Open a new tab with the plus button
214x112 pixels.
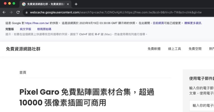tap(76, 4)
